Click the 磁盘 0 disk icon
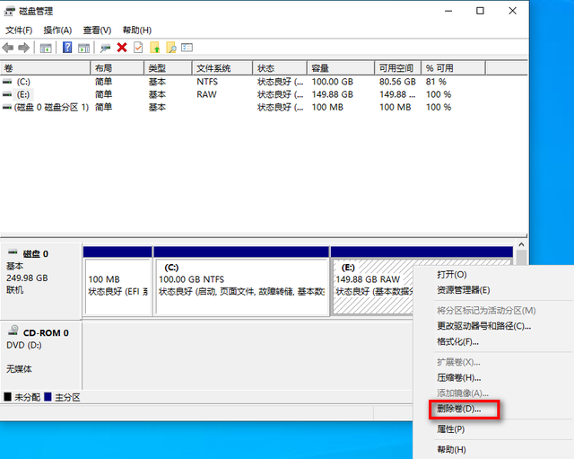 click(x=13, y=252)
